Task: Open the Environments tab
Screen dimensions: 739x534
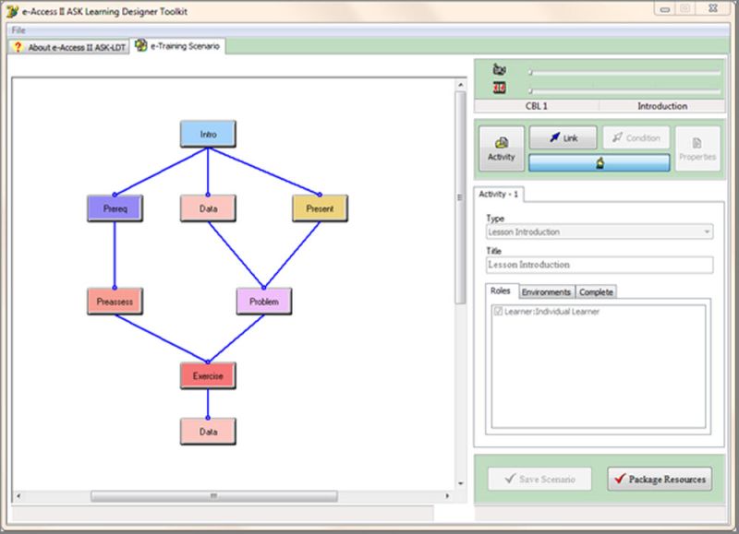Action: point(546,292)
